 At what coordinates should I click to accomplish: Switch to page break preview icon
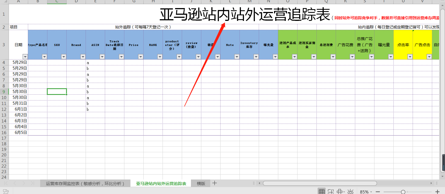[x=331, y=191]
